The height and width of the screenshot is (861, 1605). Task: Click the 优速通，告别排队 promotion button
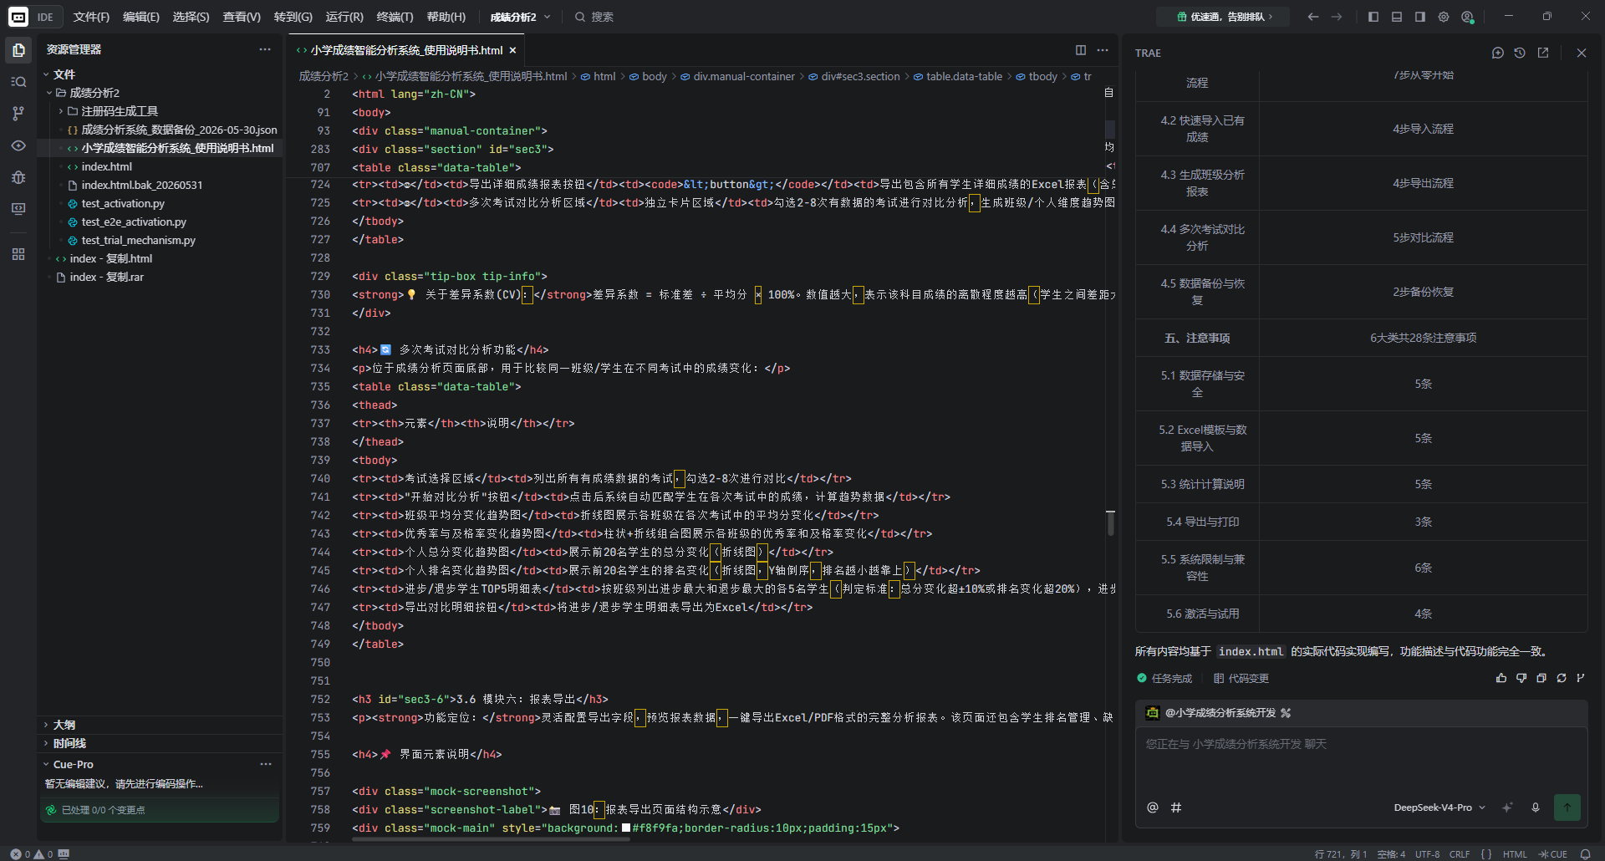(x=1224, y=17)
